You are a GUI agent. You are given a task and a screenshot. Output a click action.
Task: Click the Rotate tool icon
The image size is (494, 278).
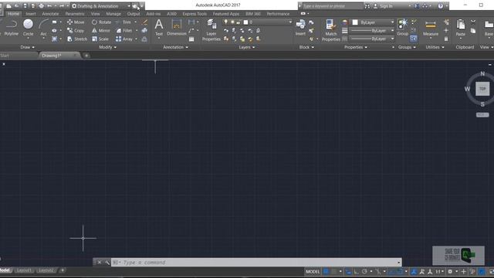click(x=94, y=22)
